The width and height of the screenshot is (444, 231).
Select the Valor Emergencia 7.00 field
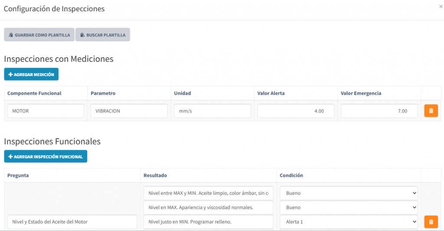point(379,111)
